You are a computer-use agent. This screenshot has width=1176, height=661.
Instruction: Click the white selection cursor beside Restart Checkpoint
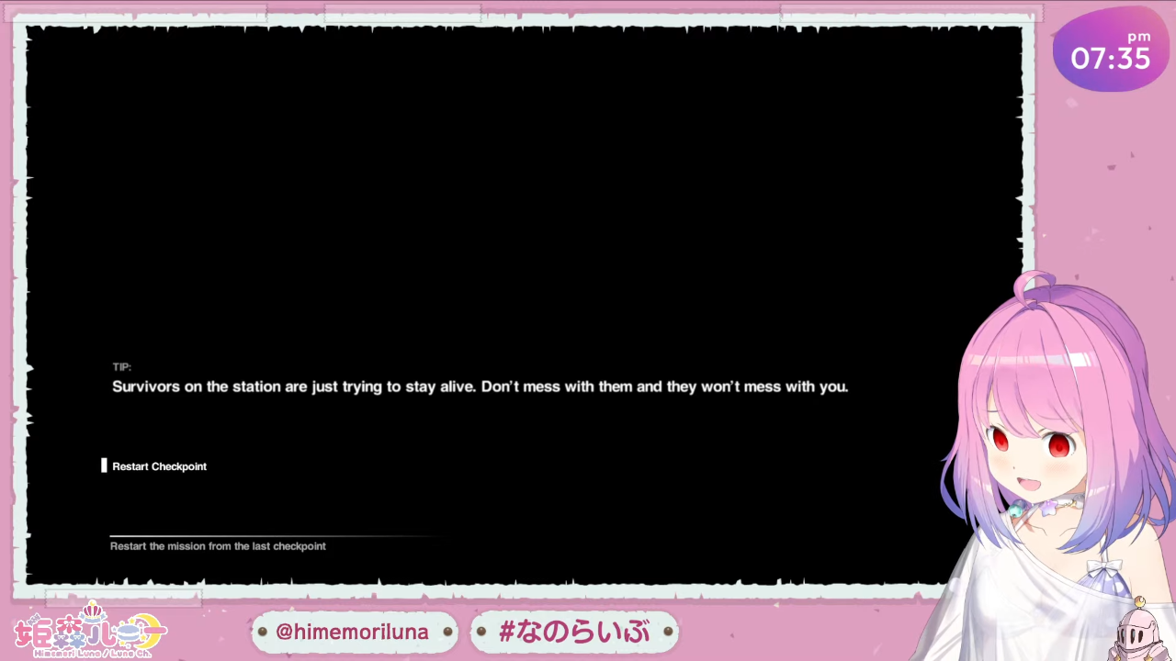(104, 465)
